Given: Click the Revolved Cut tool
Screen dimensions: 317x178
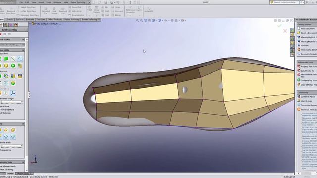Looking at the screenshot, I should [x=63, y=11].
